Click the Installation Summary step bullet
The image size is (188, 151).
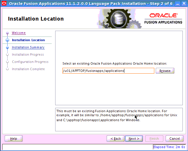8,47
